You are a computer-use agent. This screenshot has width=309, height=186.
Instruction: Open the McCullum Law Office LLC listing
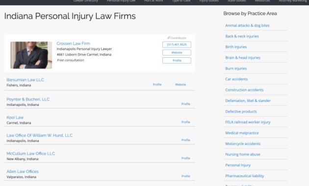point(31,153)
